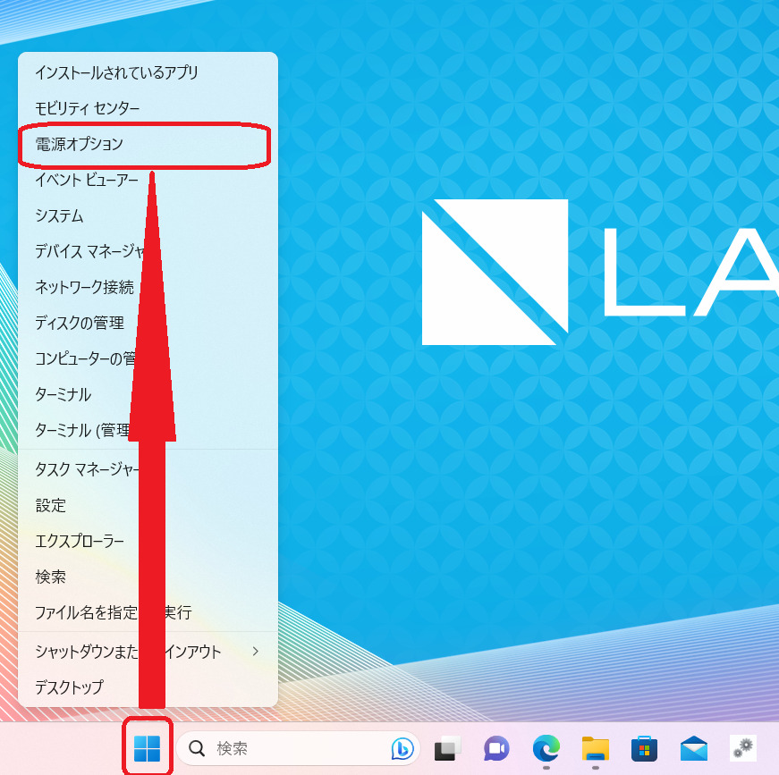Open イベント ビューアー
The width and height of the screenshot is (779, 775).
pos(148,180)
